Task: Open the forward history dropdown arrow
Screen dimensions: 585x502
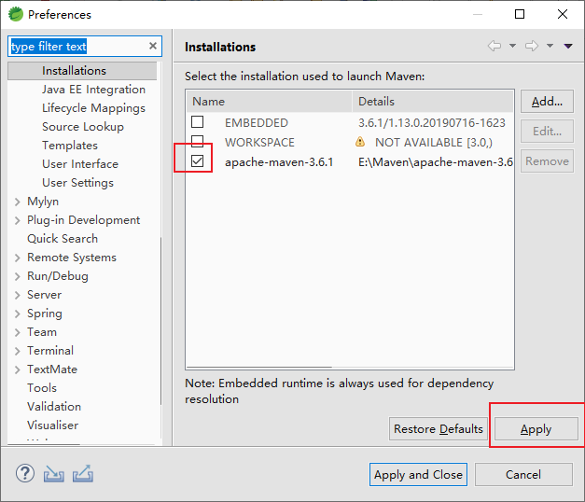Action: [x=550, y=46]
